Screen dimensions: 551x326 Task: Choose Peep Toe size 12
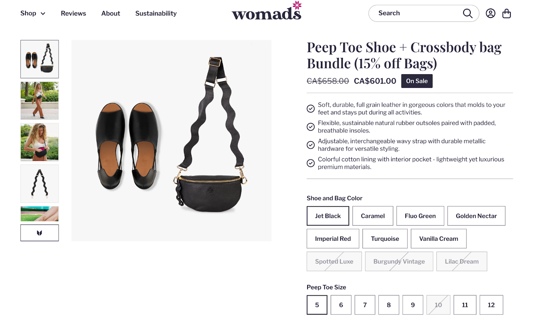pos(491,305)
